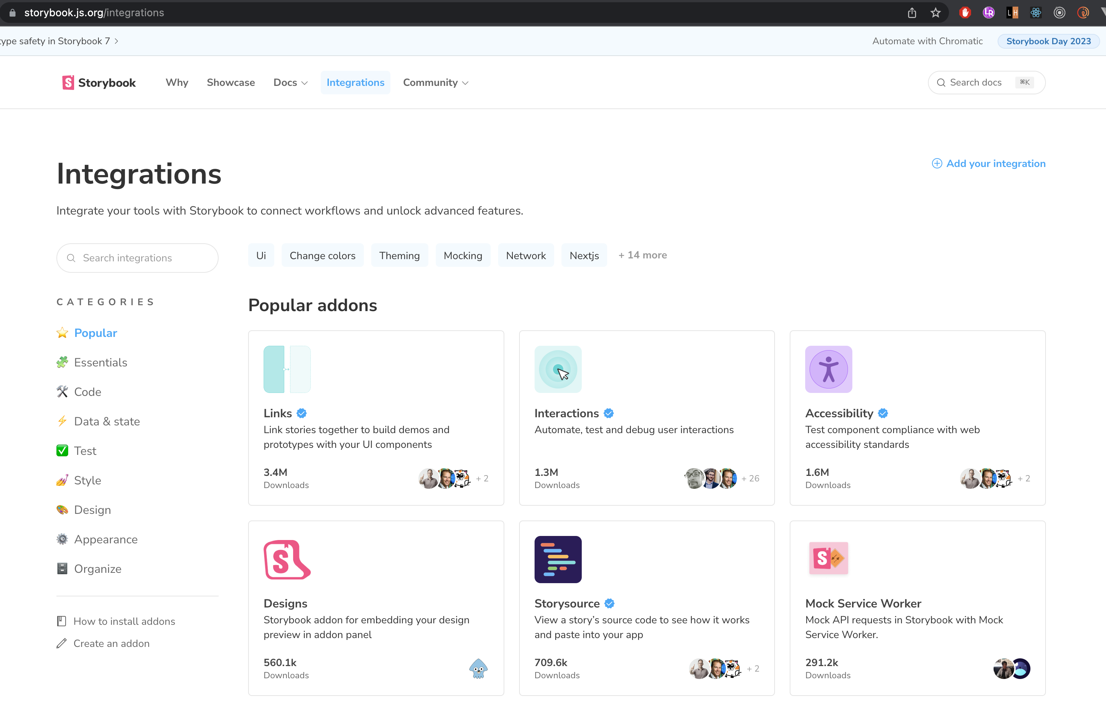Viewport: 1106px width, 707px height.
Task: Click the Interactions addon cursor icon
Action: tap(557, 369)
